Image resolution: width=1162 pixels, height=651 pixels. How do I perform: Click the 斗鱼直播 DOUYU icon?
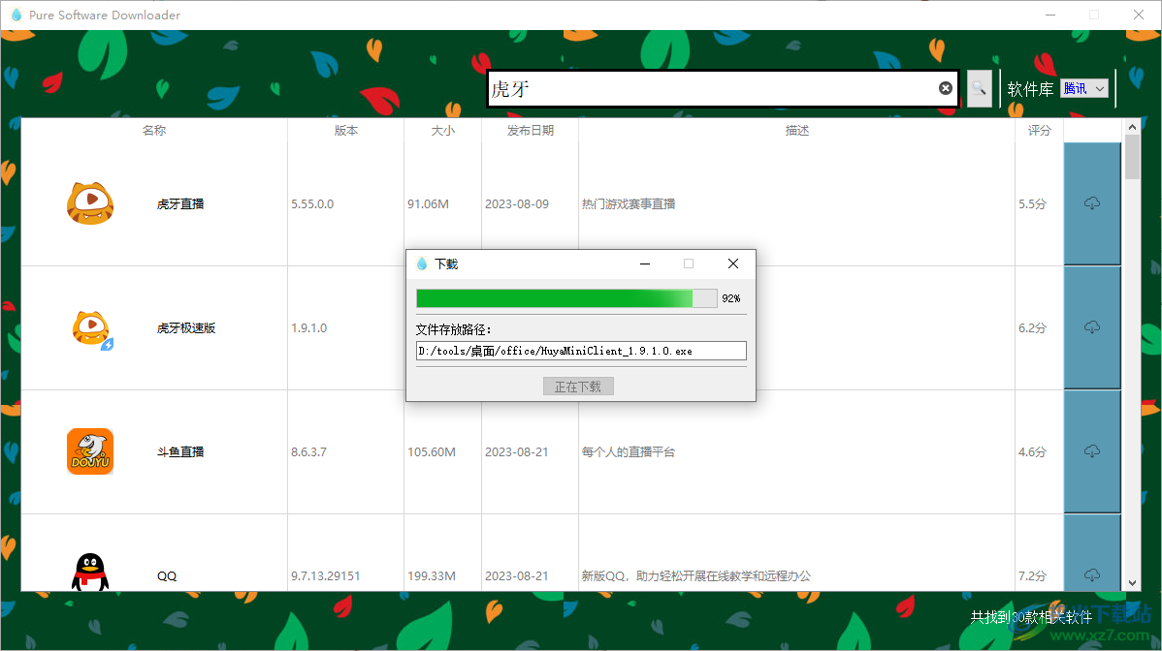90,451
